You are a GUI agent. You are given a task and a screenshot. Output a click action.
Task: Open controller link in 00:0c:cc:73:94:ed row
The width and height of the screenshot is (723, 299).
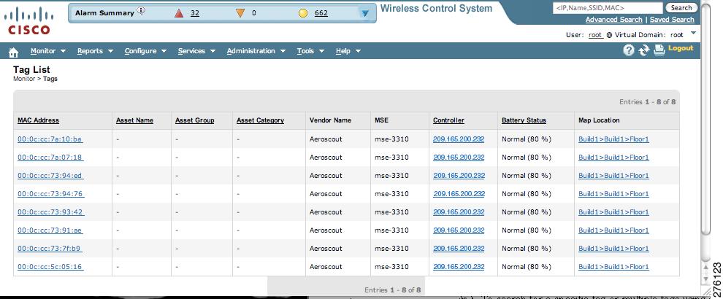459,176
